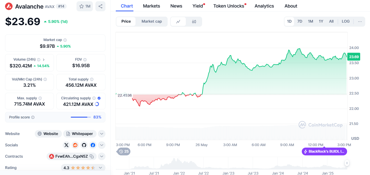Click FDV info icon

(x=85, y=60)
